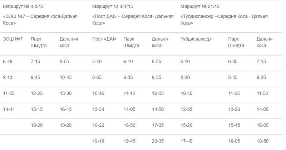Choose the 13-34 time entry
286x150 pixels.
[98, 109]
